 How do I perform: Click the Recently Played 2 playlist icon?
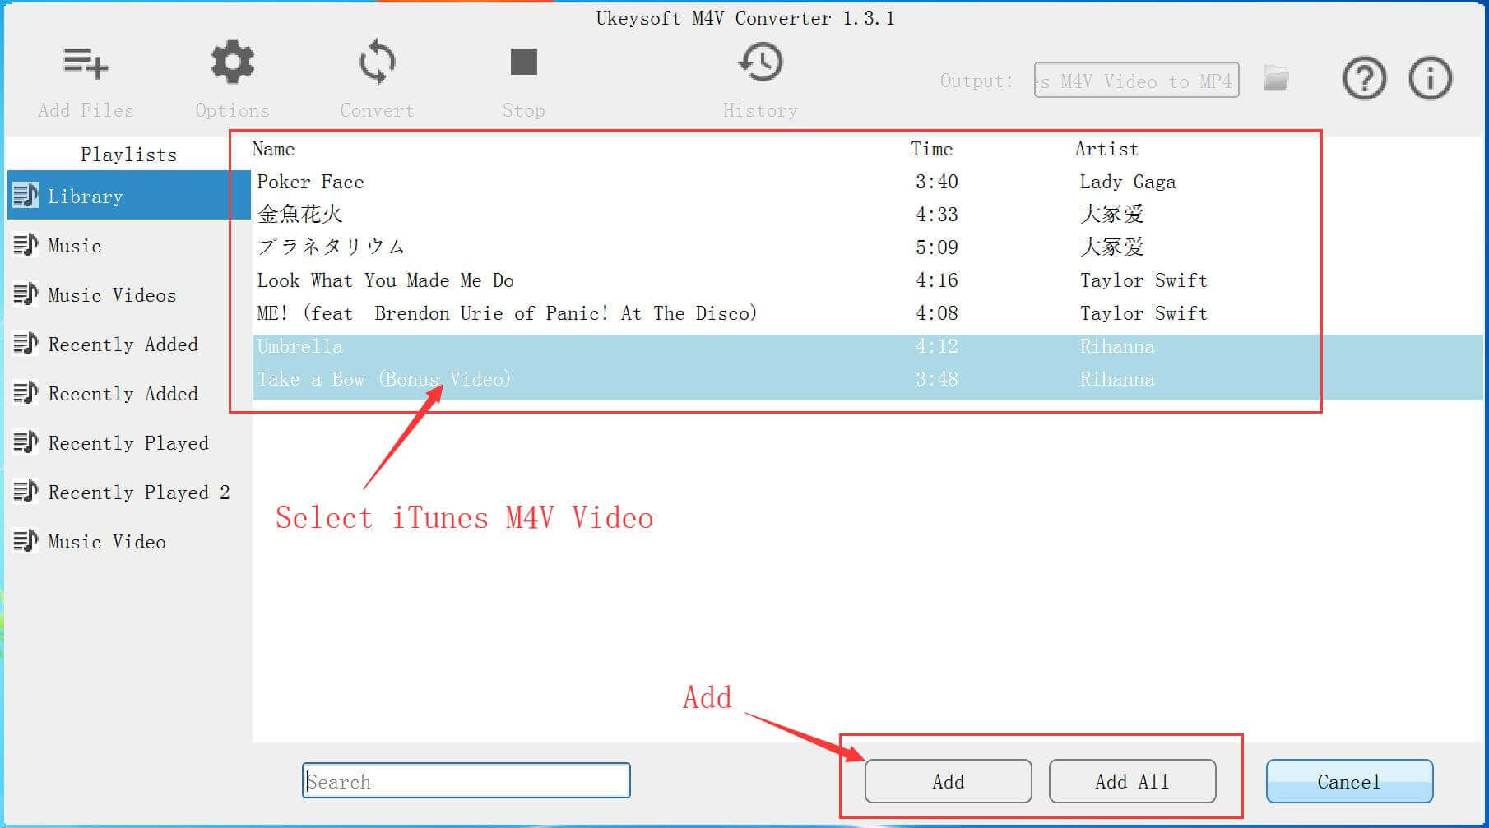(x=26, y=491)
